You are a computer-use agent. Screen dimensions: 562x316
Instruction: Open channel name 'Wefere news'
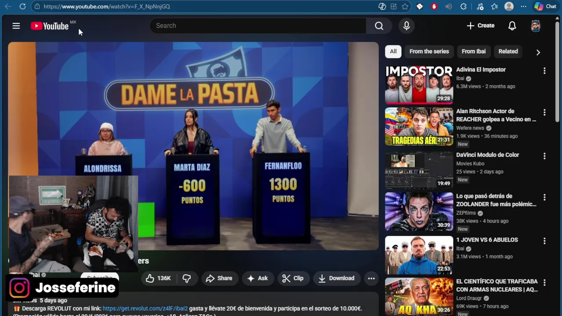coord(470,128)
